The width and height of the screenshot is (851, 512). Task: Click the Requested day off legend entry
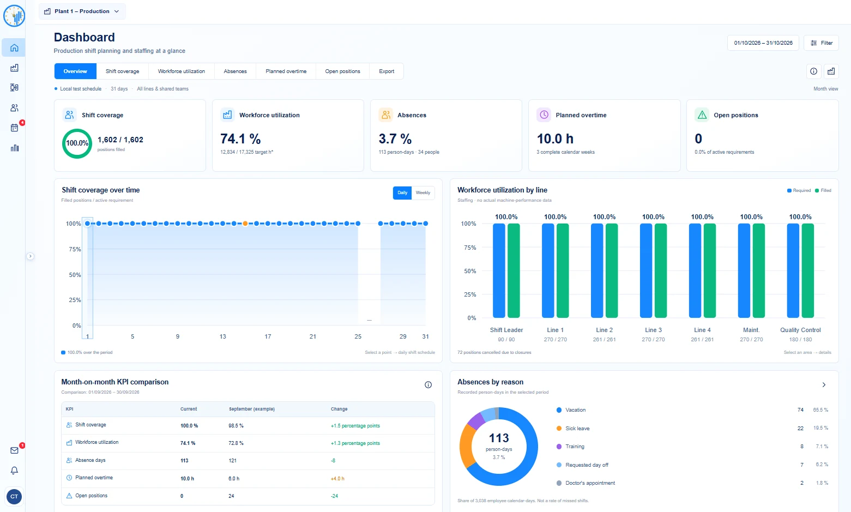coord(587,465)
